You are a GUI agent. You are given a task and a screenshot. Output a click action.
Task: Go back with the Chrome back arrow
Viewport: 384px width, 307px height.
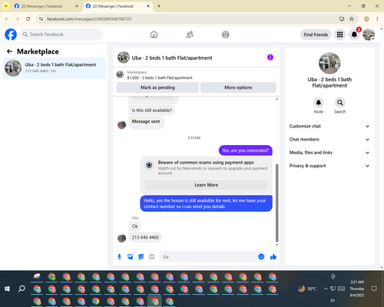7,18
